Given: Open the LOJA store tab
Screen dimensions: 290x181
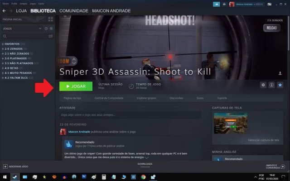Looking at the screenshot, I should [21, 10].
